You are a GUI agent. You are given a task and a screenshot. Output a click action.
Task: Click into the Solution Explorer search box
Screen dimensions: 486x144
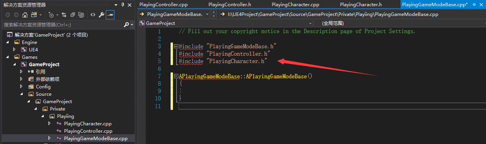(62, 25)
